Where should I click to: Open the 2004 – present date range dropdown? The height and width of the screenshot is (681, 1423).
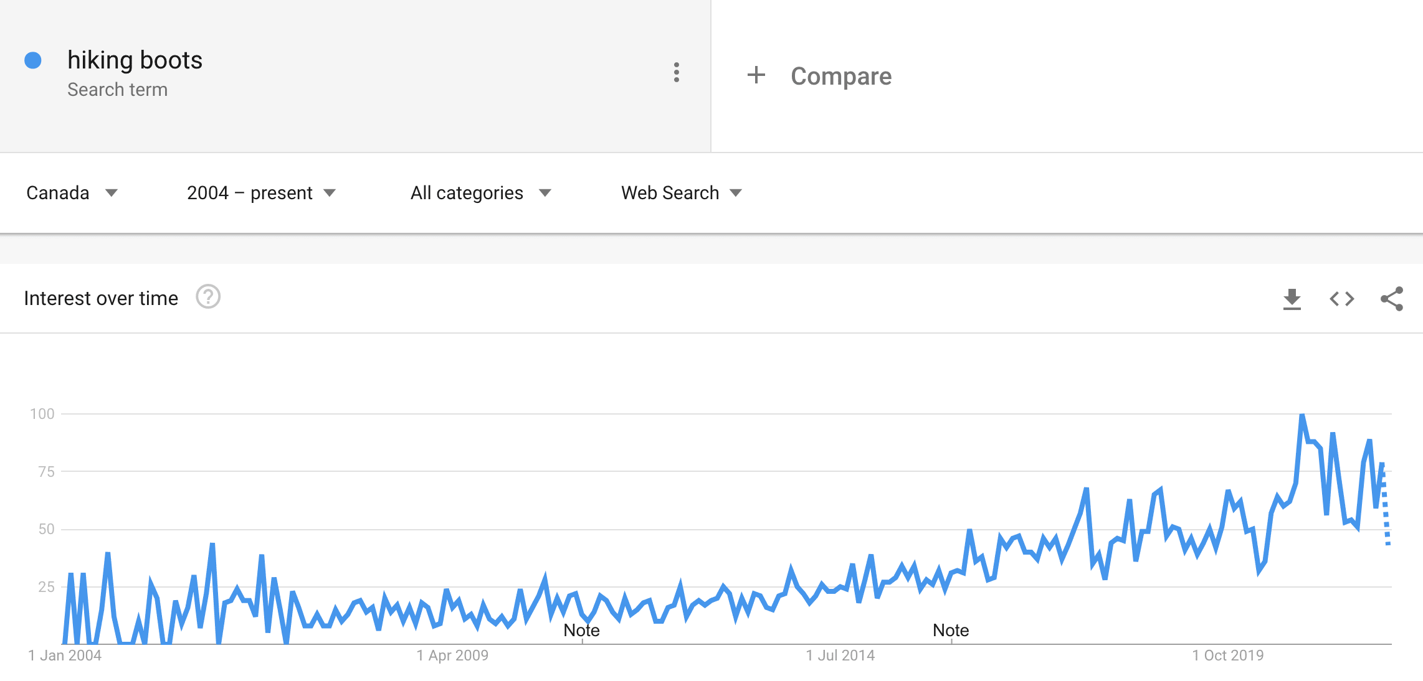[261, 193]
